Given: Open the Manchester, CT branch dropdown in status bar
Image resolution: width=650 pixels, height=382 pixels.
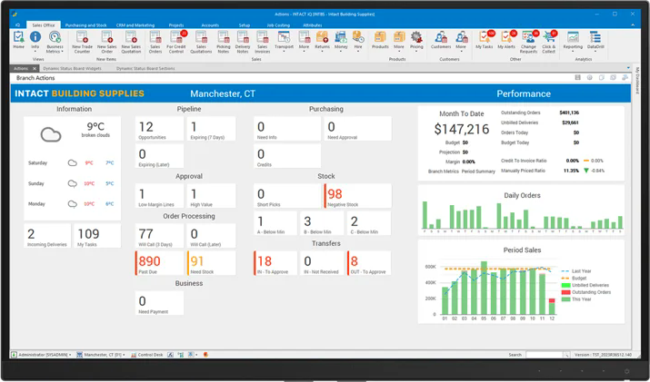Looking at the screenshot, I should click(x=101, y=355).
